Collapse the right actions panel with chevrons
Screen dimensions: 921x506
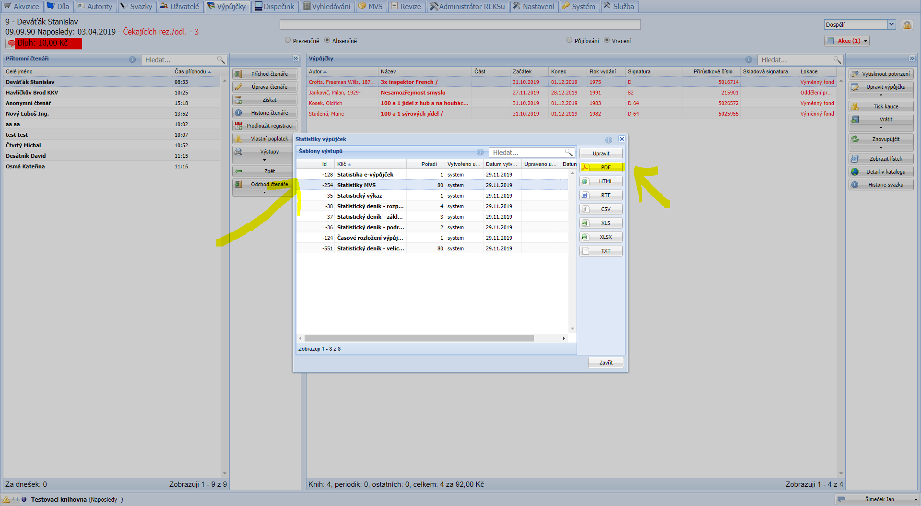coord(912,59)
